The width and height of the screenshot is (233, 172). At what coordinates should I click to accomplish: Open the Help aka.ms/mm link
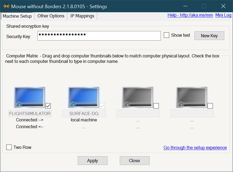[190, 15]
